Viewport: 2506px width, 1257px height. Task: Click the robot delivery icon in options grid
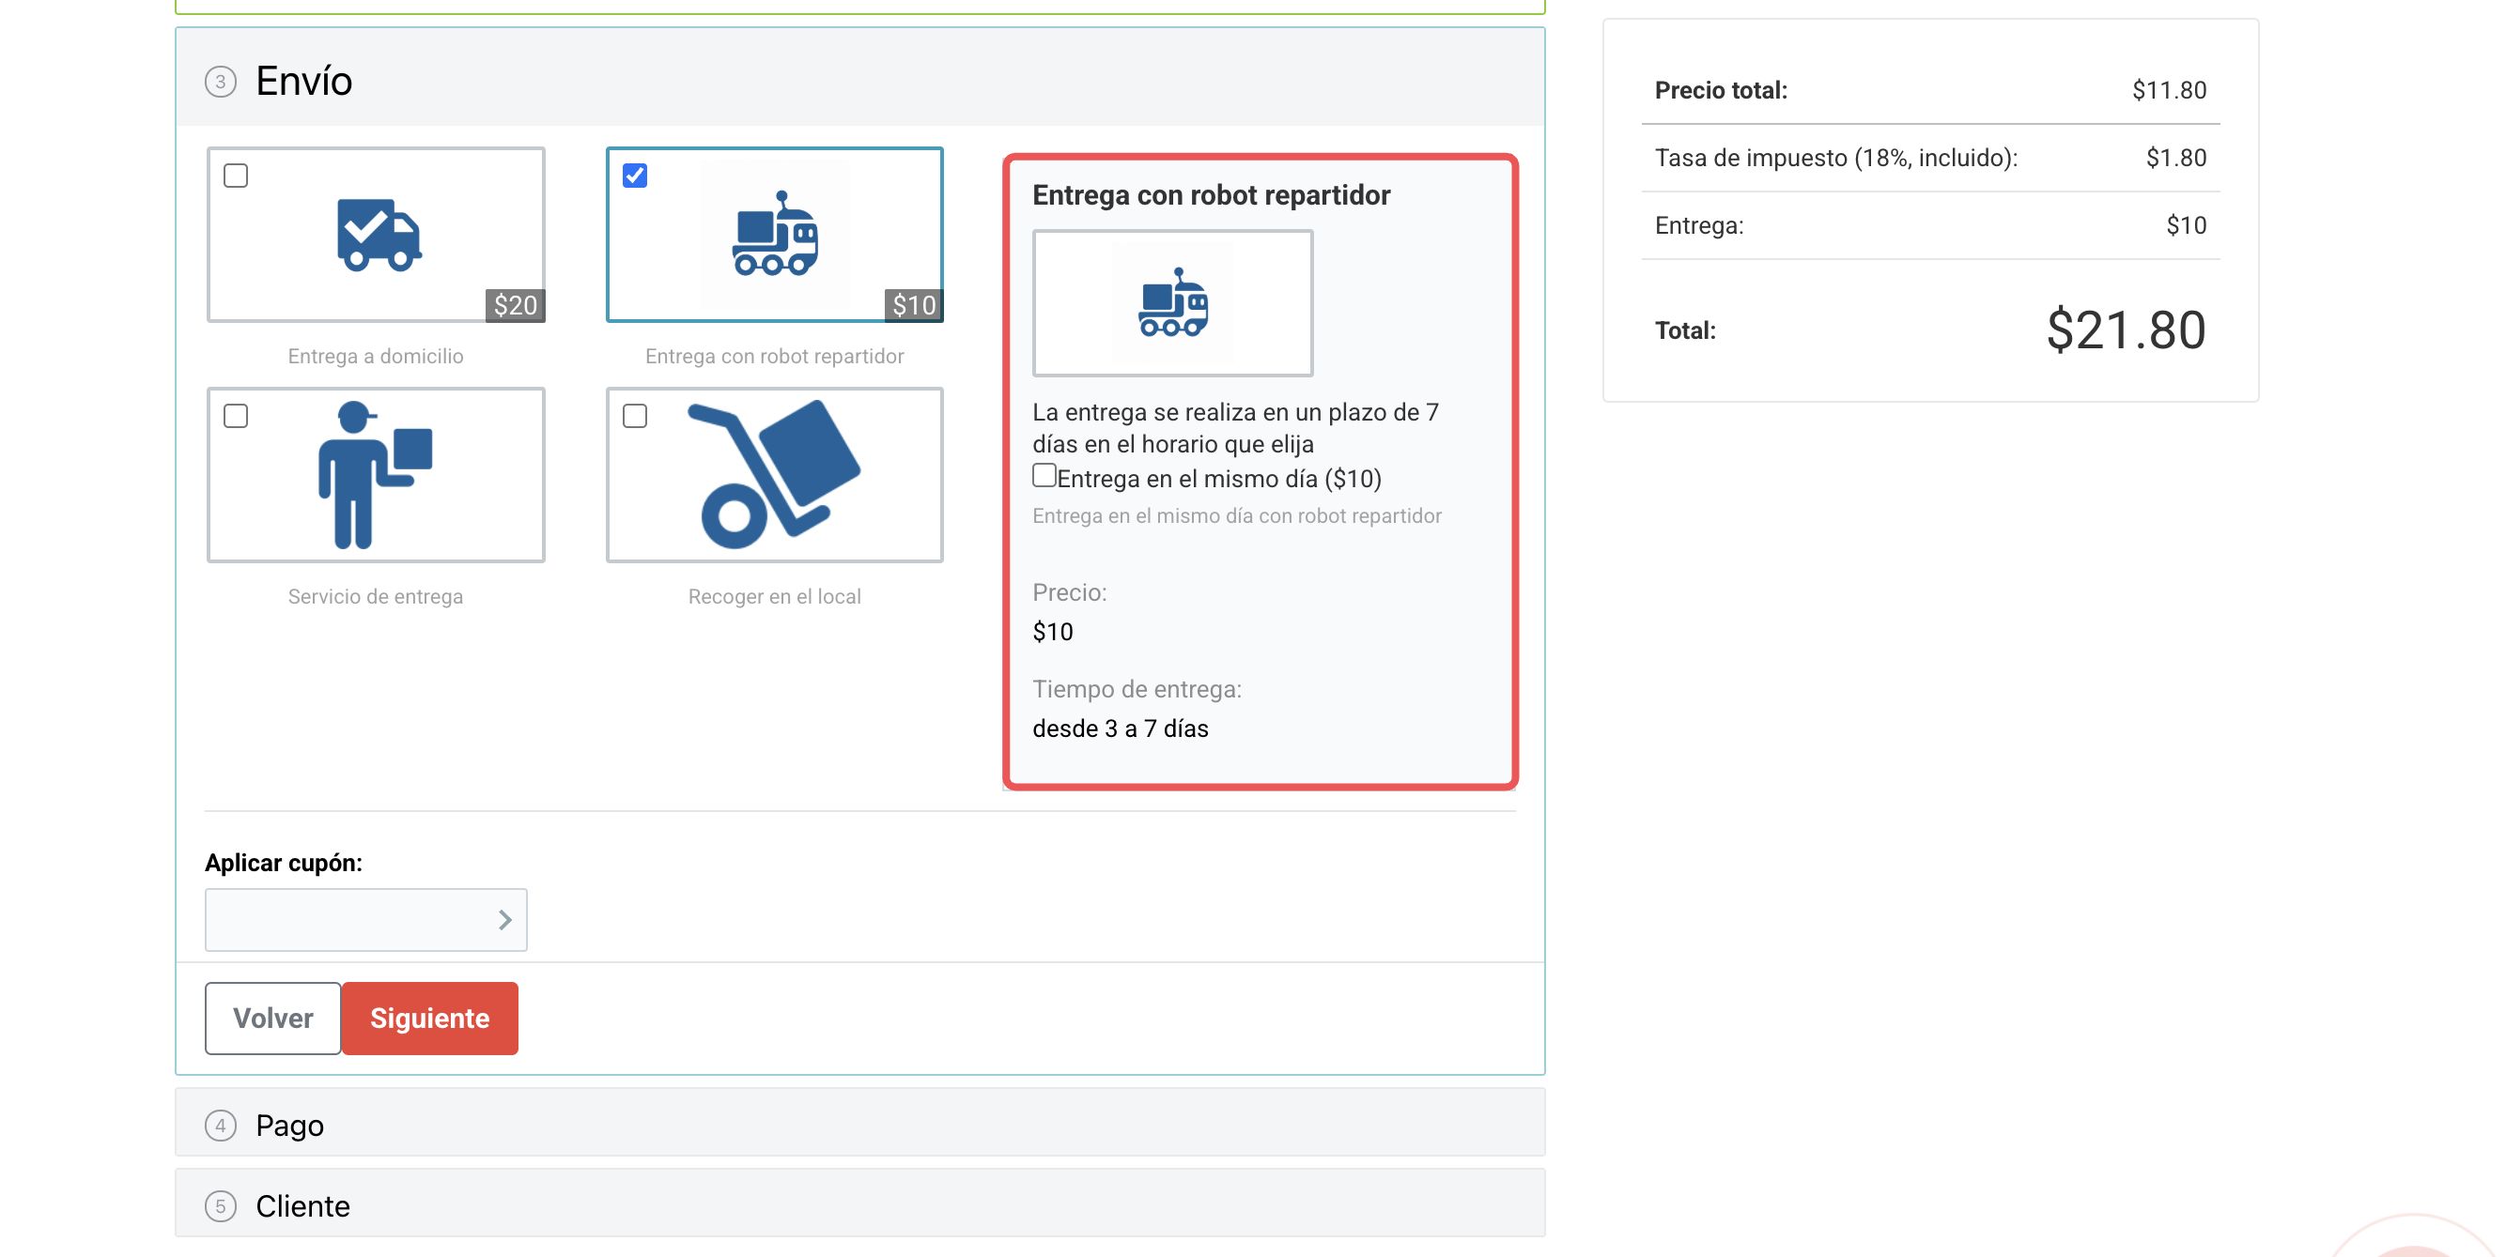click(x=775, y=235)
